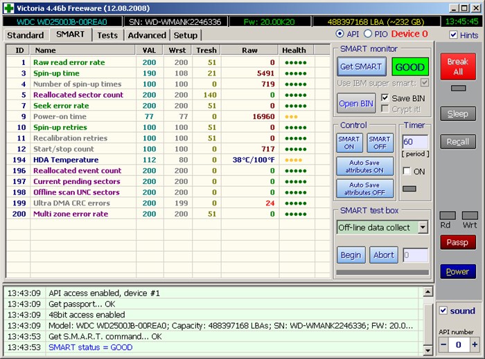Screen dimensions: 485x359
Task: Decrease API number with minus button
Action: pyautogui.click(x=443, y=344)
